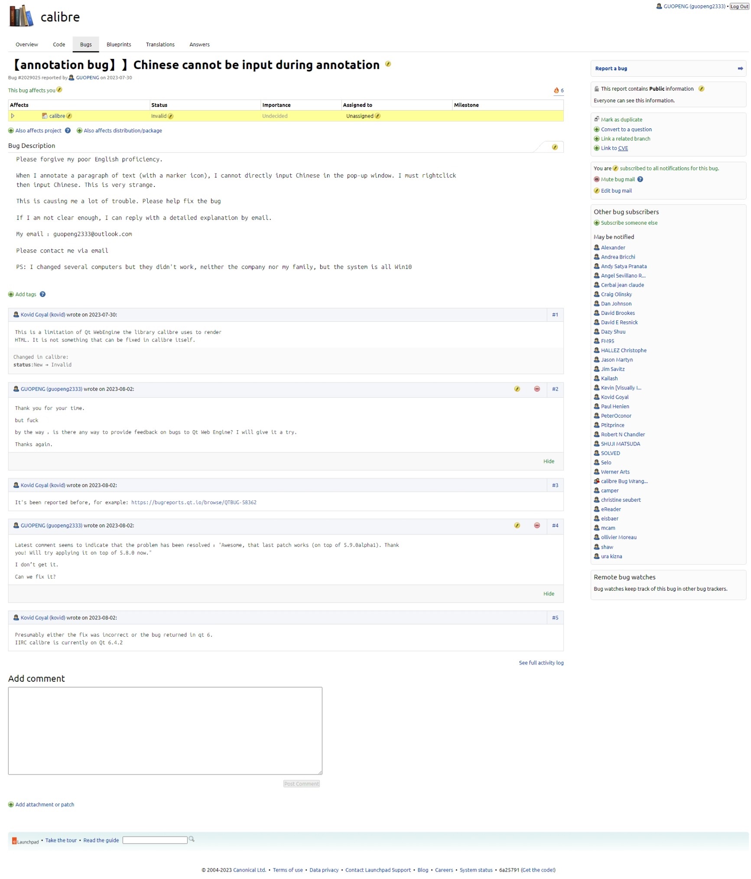Screen dimensions: 751x879
Task: Click the bug heat flame icon
Action: (556, 90)
